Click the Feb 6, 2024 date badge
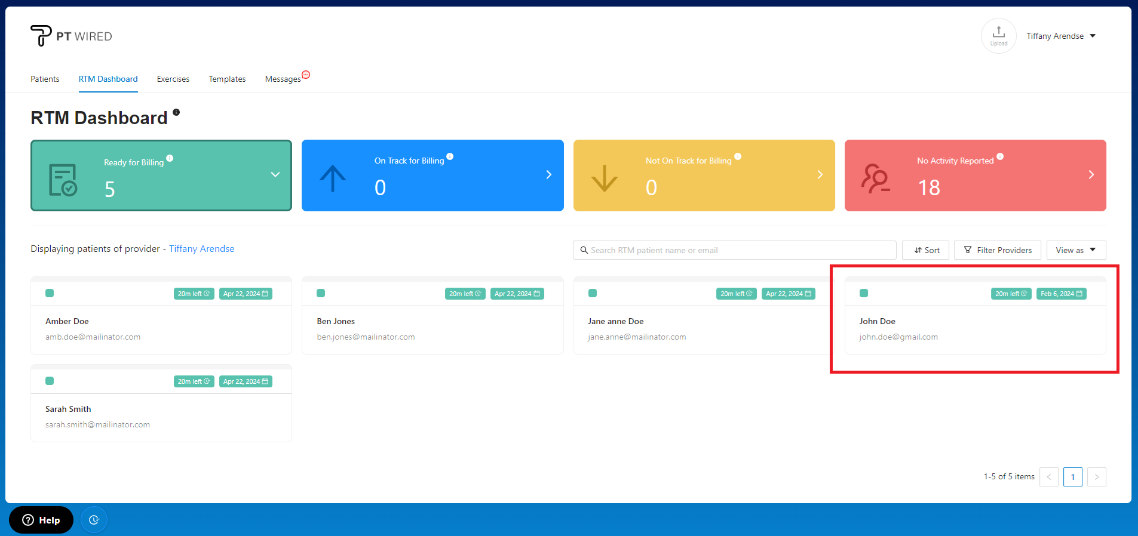The width and height of the screenshot is (1138, 536). click(1061, 294)
